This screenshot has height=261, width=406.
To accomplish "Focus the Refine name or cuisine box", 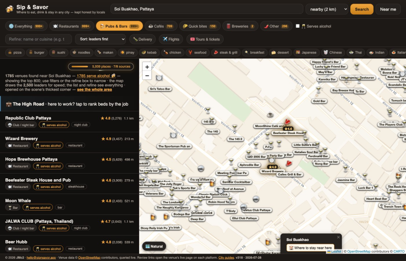I will (38, 39).
